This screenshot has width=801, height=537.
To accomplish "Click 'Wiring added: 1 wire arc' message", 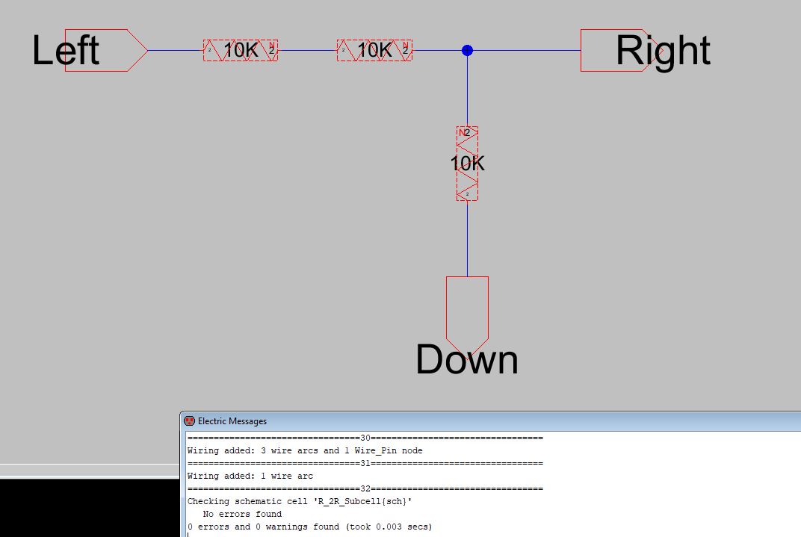I will point(250,476).
